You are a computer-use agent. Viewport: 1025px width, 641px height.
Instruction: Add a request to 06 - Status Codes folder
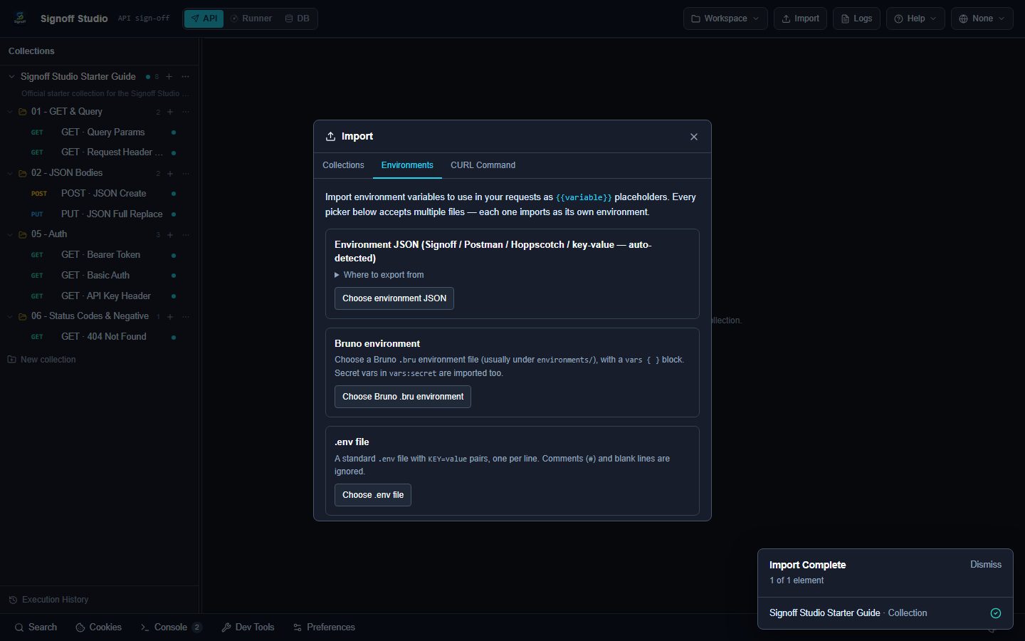tap(170, 317)
